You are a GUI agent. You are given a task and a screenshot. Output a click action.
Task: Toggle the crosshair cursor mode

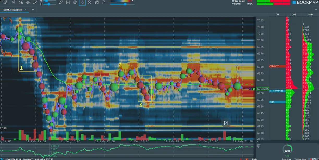[82, 2]
